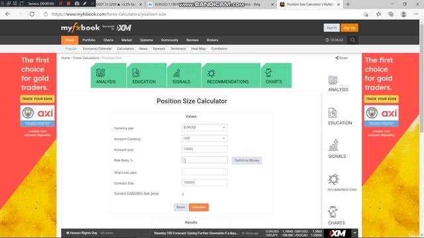Click the myfxbook logo

click(x=80, y=28)
